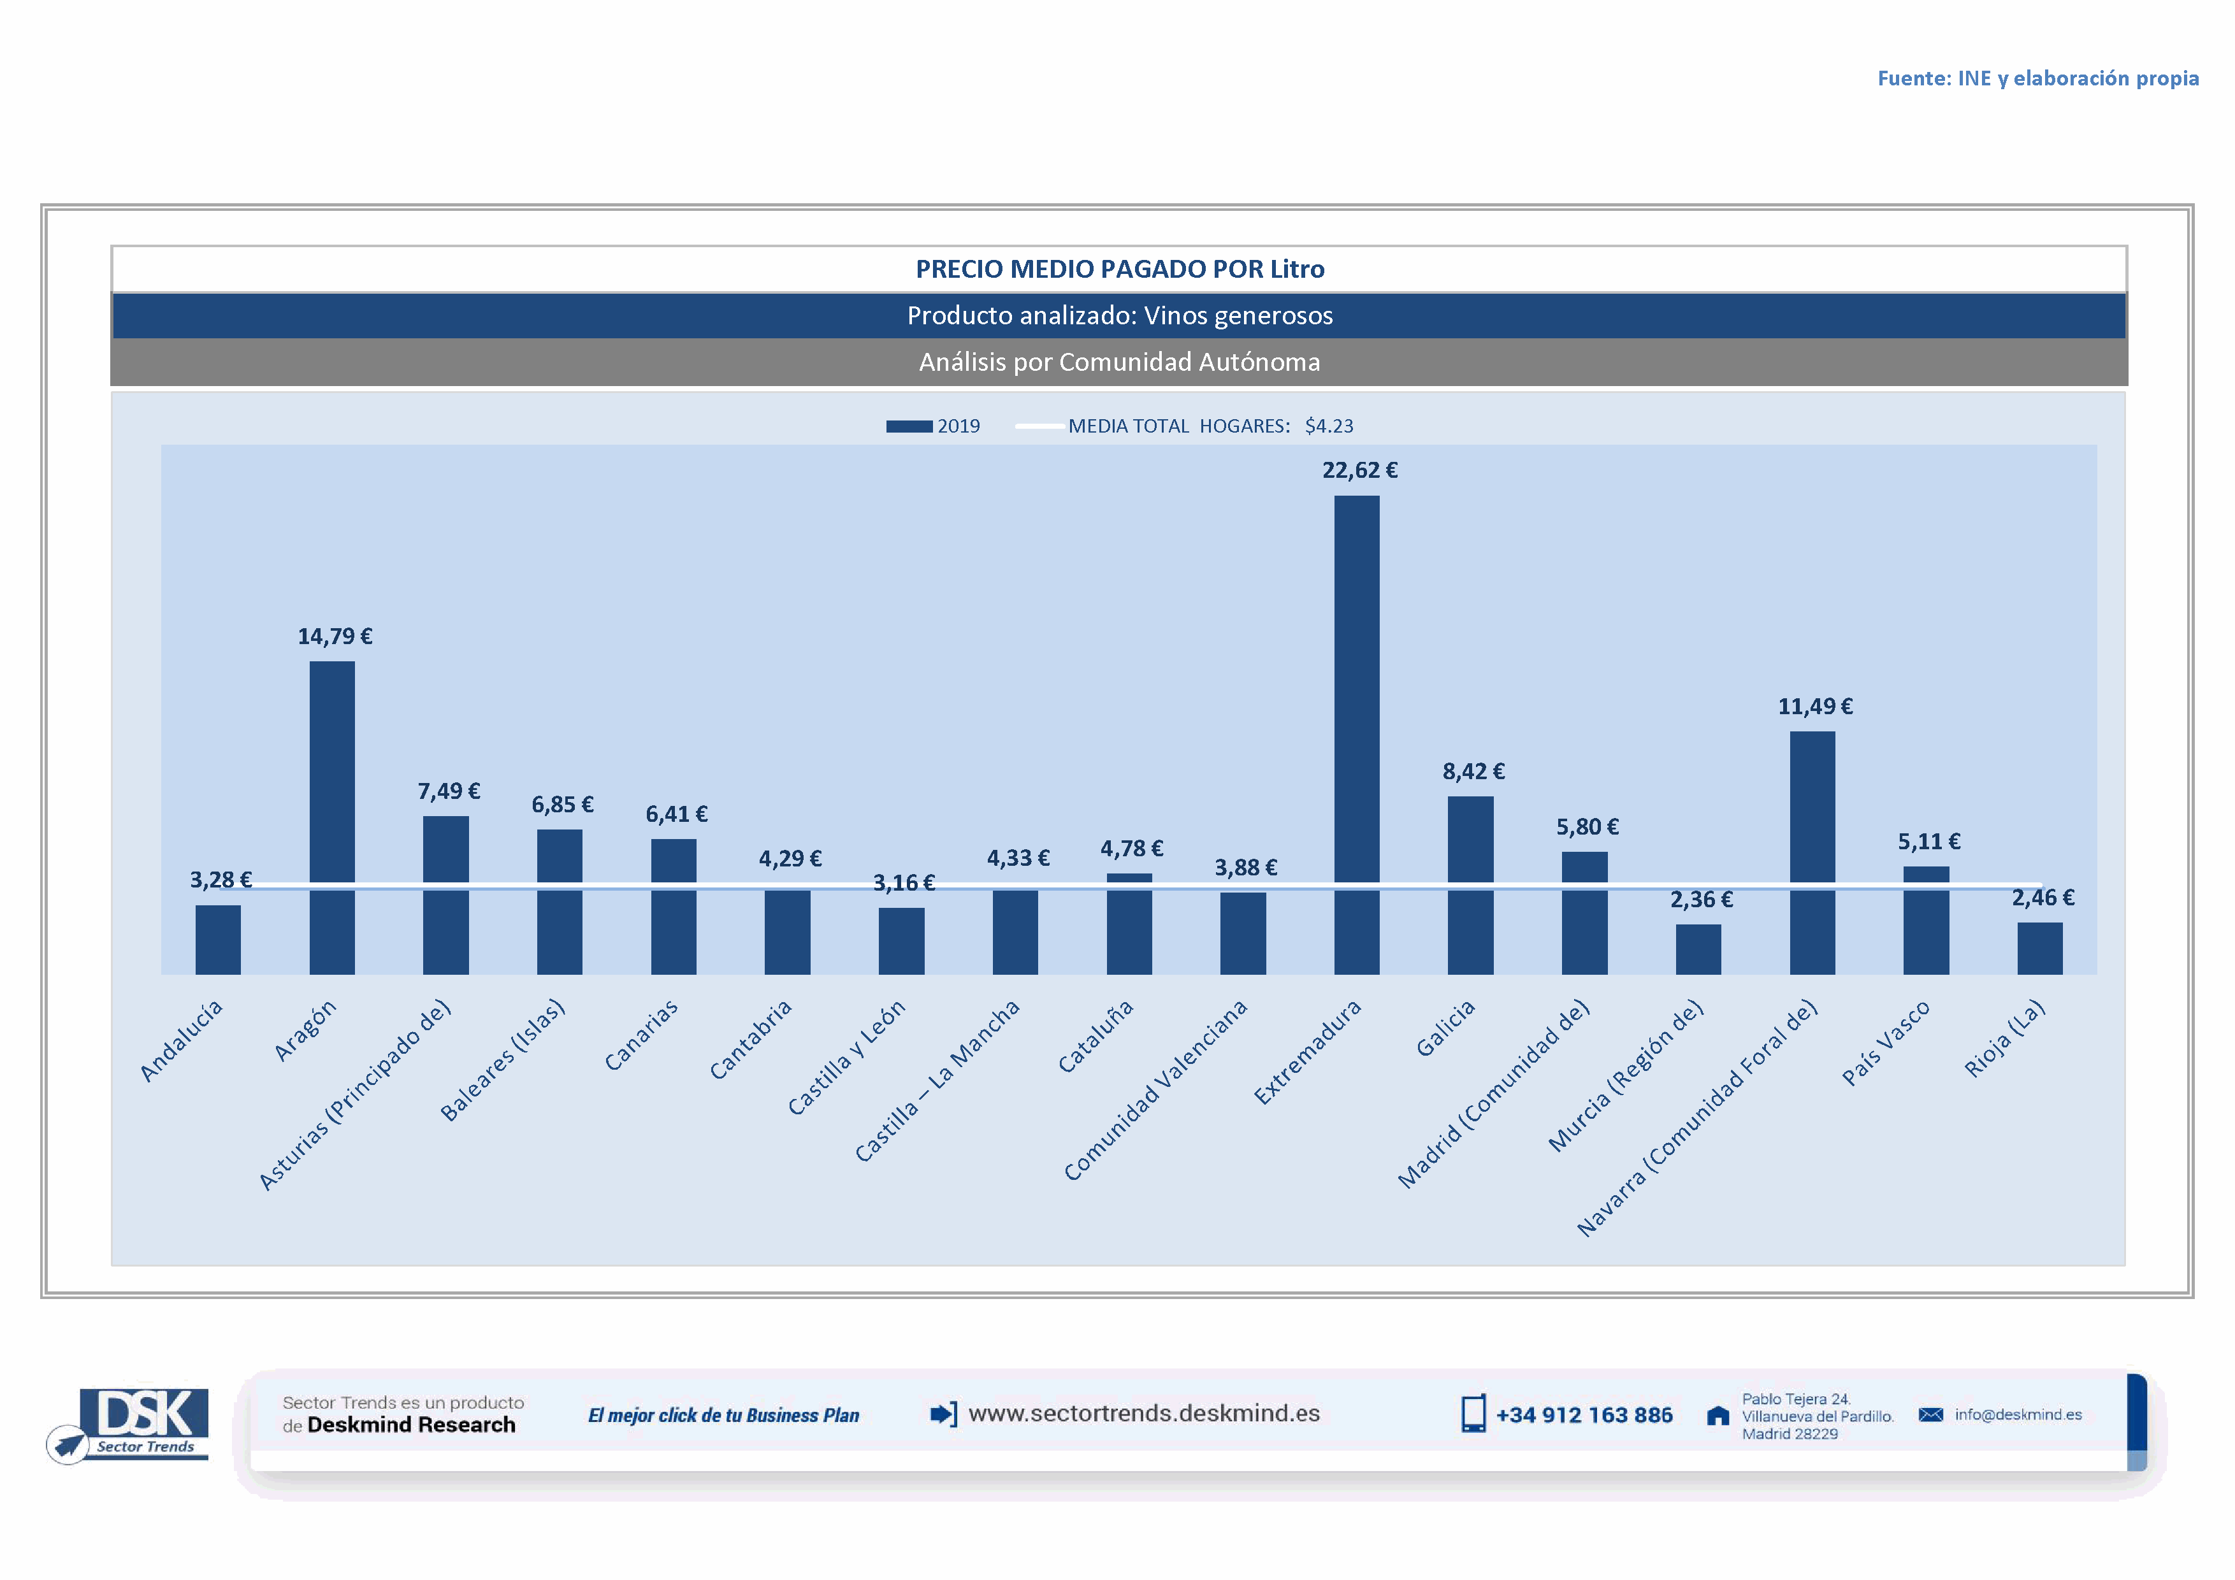Click the 'PRECIO MEDIO PAGADO POR Litro' title
The width and height of the screenshot is (2235, 1580).
point(1120,268)
